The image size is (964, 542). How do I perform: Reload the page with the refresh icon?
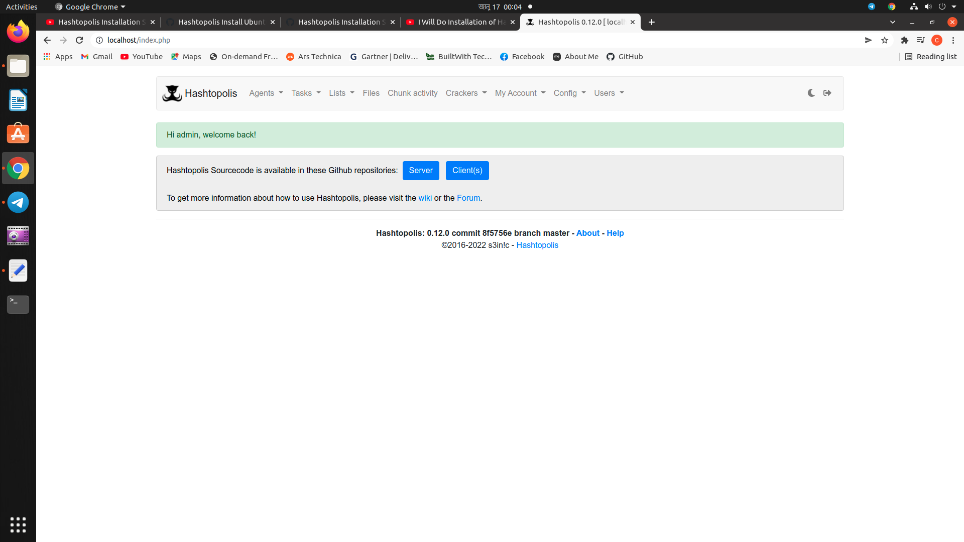[x=79, y=40]
